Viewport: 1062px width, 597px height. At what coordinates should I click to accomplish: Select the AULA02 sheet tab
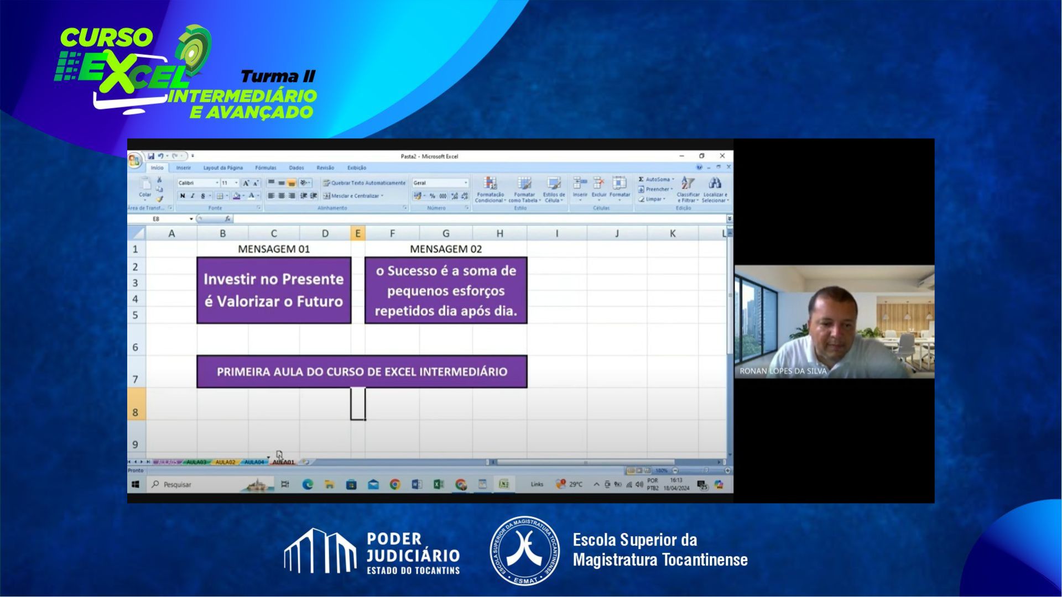pyautogui.click(x=225, y=462)
